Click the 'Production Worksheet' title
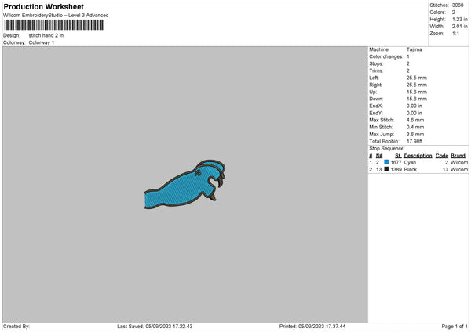 43,6
